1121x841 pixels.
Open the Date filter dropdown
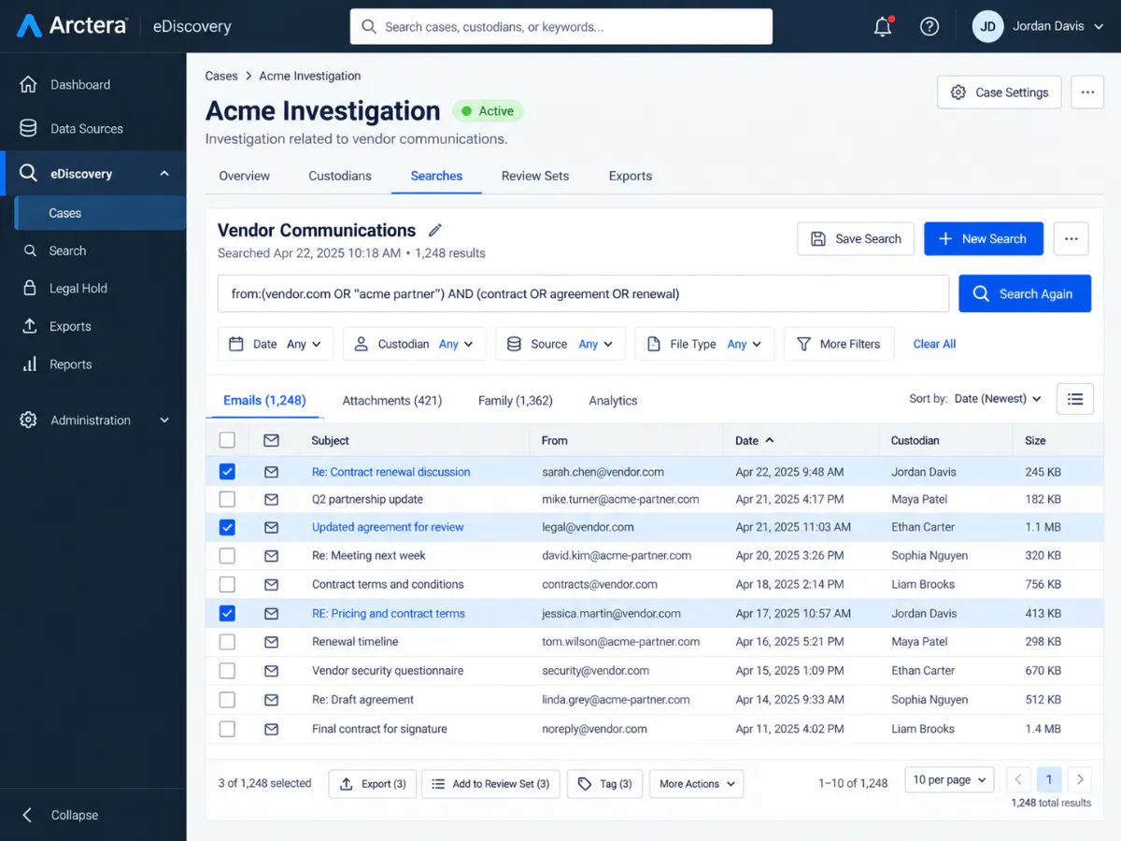(x=276, y=344)
